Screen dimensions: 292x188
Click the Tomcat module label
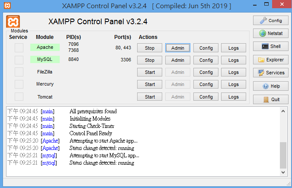click(45, 97)
